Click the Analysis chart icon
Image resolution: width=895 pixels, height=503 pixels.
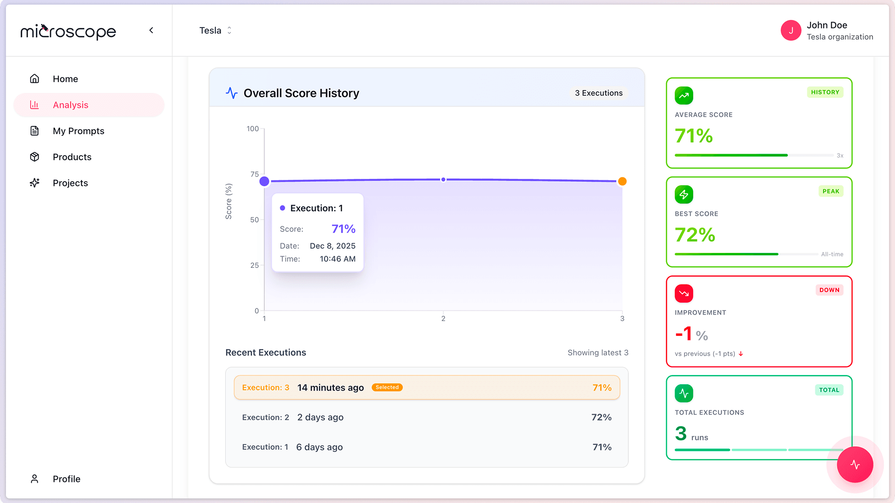coord(34,105)
